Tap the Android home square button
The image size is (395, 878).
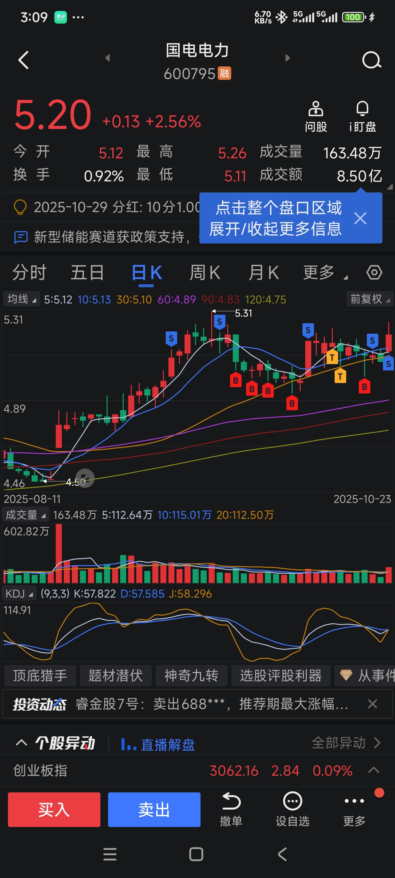[x=196, y=854]
